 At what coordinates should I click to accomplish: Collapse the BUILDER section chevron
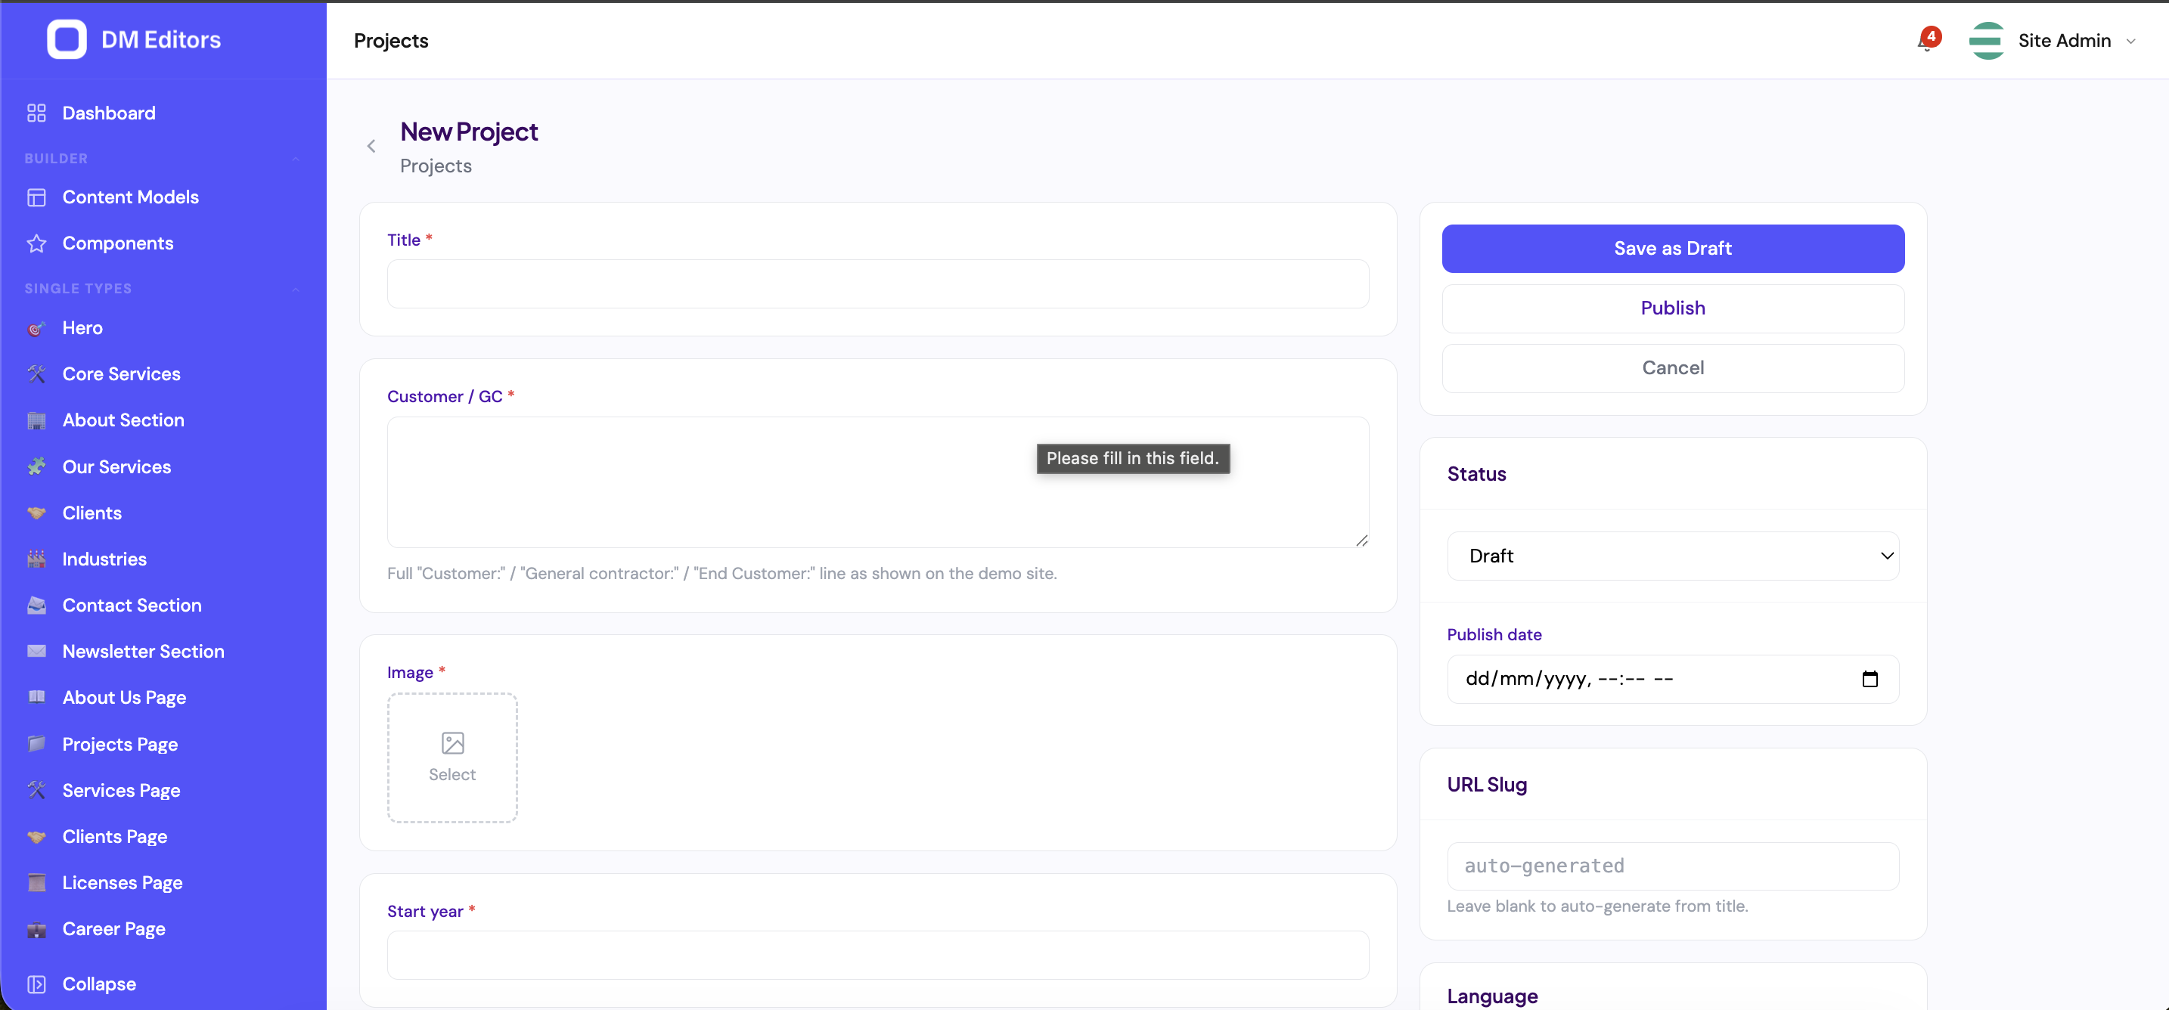pyautogui.click(x=296, y=158)
